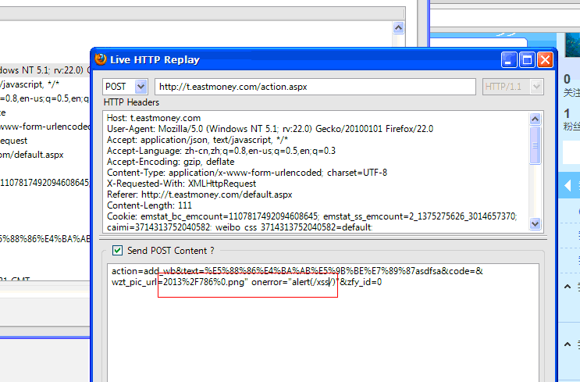Click default.aspx text in background window
580x382 pixels.
tap(38, 155)
